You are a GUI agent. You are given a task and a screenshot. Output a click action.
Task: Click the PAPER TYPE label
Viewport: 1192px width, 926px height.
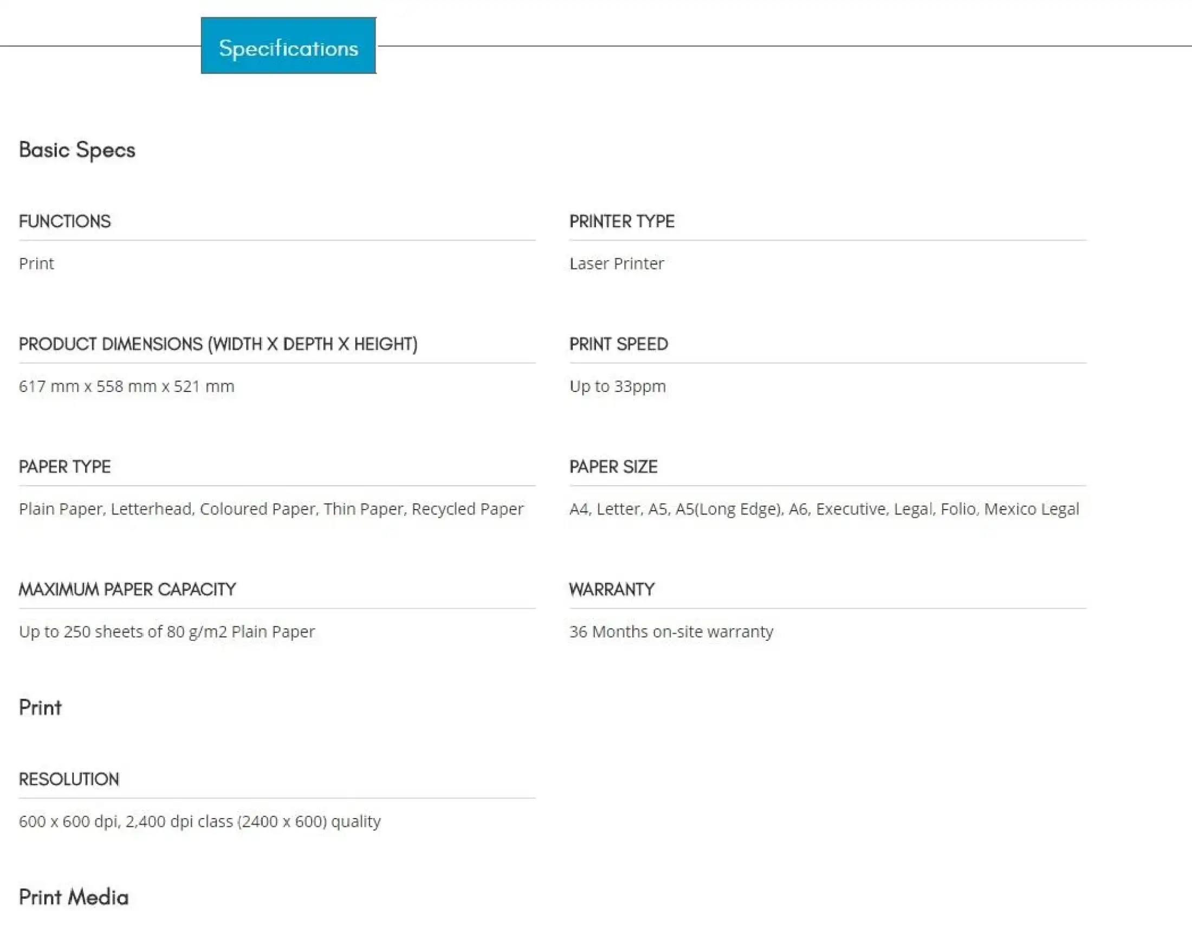point(64,467)
